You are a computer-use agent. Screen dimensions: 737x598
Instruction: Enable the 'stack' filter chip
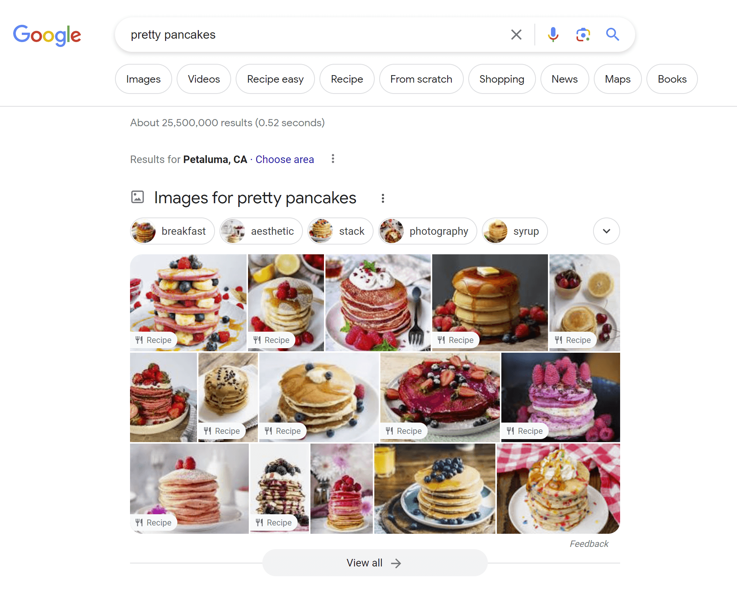tap(340, 231)
